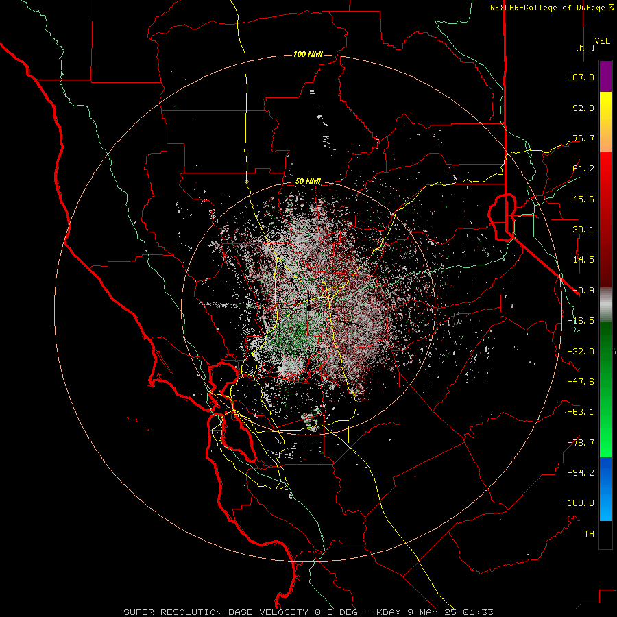This screenshot has width=617, height=617.
Task: Click the 107.8 legend value
Action: tap(581, 77)
